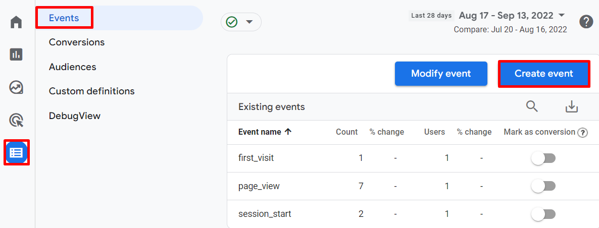599x228 pixels.
Task: Enable session_start conversion switch
Action: click(x=543, y=214)
